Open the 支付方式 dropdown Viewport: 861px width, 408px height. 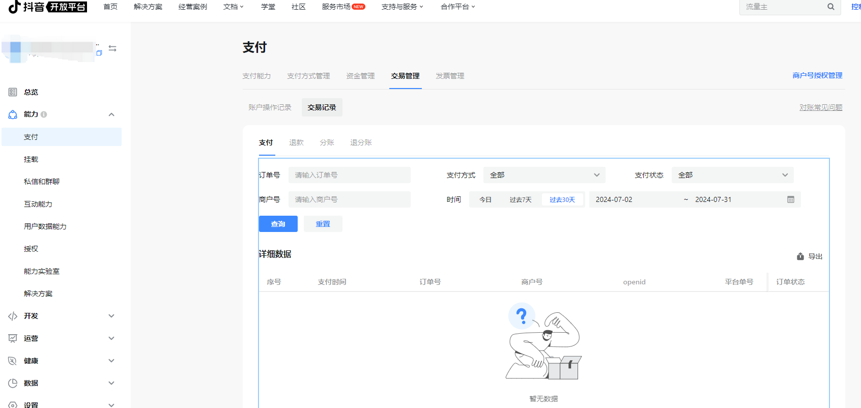[x=544, y=175]
